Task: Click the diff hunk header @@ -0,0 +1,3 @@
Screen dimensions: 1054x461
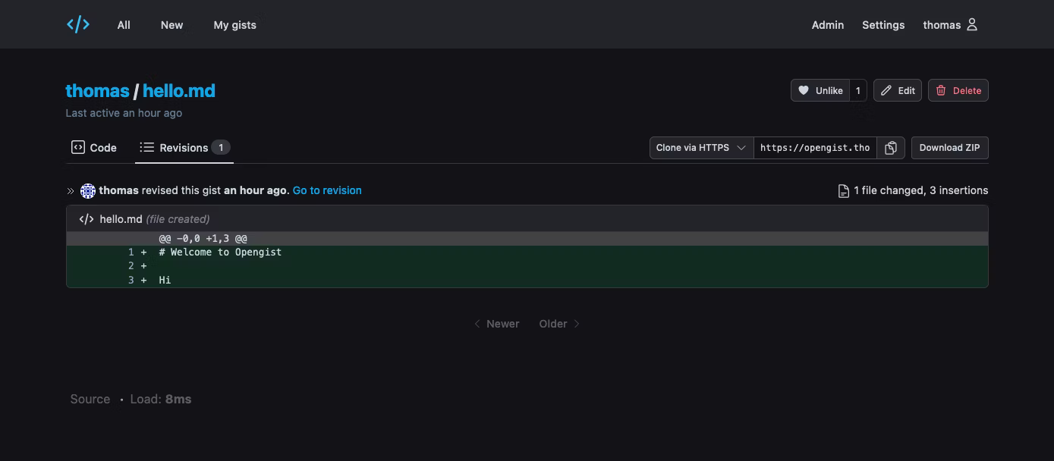Action: [203, 238]
